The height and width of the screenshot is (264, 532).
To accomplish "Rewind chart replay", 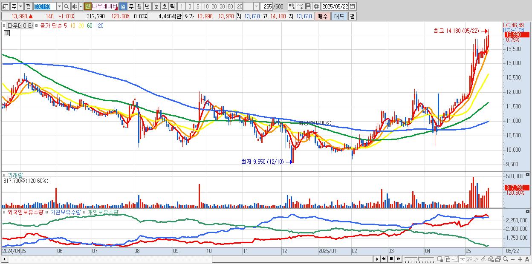I will click(384, 259).
